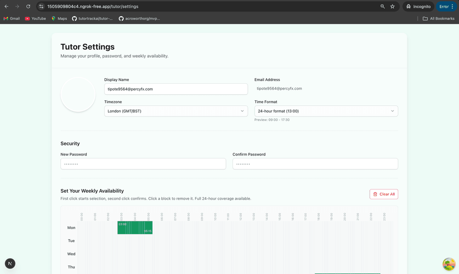
Task: Open the tutortrackai GitHub bookmark
Action: pyautogui.click(x=92, y=18)
